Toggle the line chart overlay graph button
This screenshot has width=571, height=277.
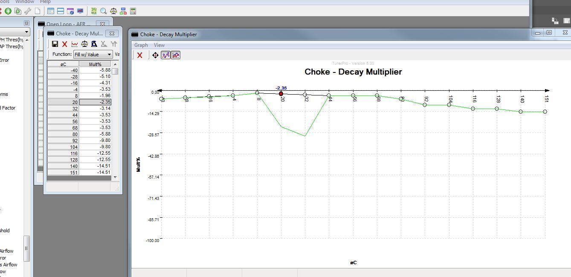[x=176, y=55]
